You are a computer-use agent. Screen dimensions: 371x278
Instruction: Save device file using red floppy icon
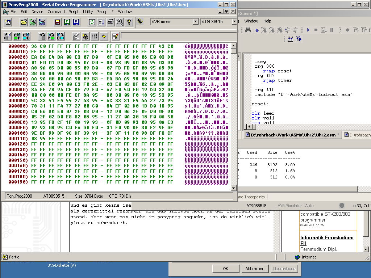pyautogui.click(x=58, y=22)
